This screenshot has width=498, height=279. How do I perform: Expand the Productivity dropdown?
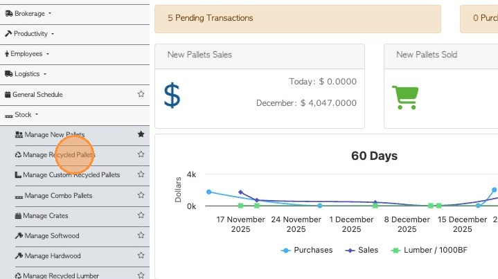[29, 33]
